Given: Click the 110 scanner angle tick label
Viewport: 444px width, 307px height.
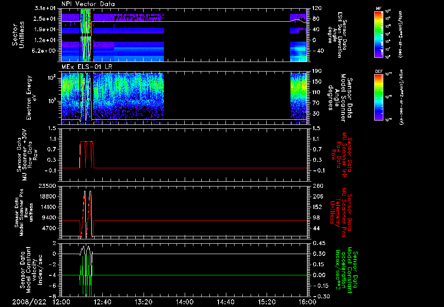Looking at the screenshot, I should pos(317,92).
